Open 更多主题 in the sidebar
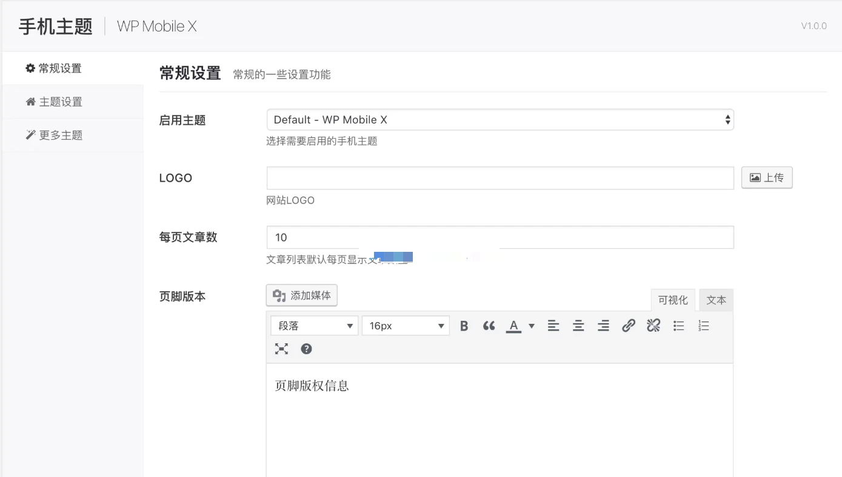This screenshot has width=842, height=477. (73, 135)
